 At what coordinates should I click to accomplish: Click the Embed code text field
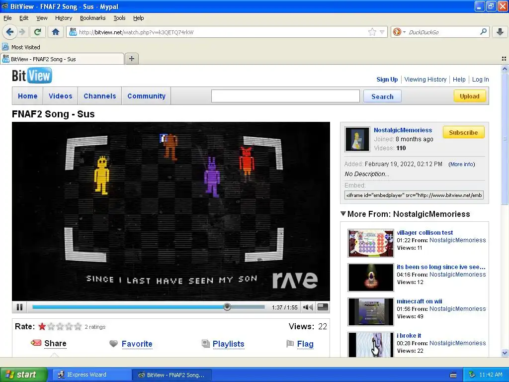[x=414, y=195]
